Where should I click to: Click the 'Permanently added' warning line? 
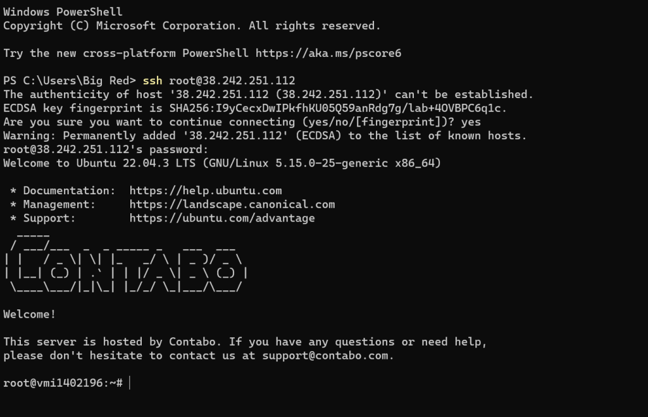point(265,135)
